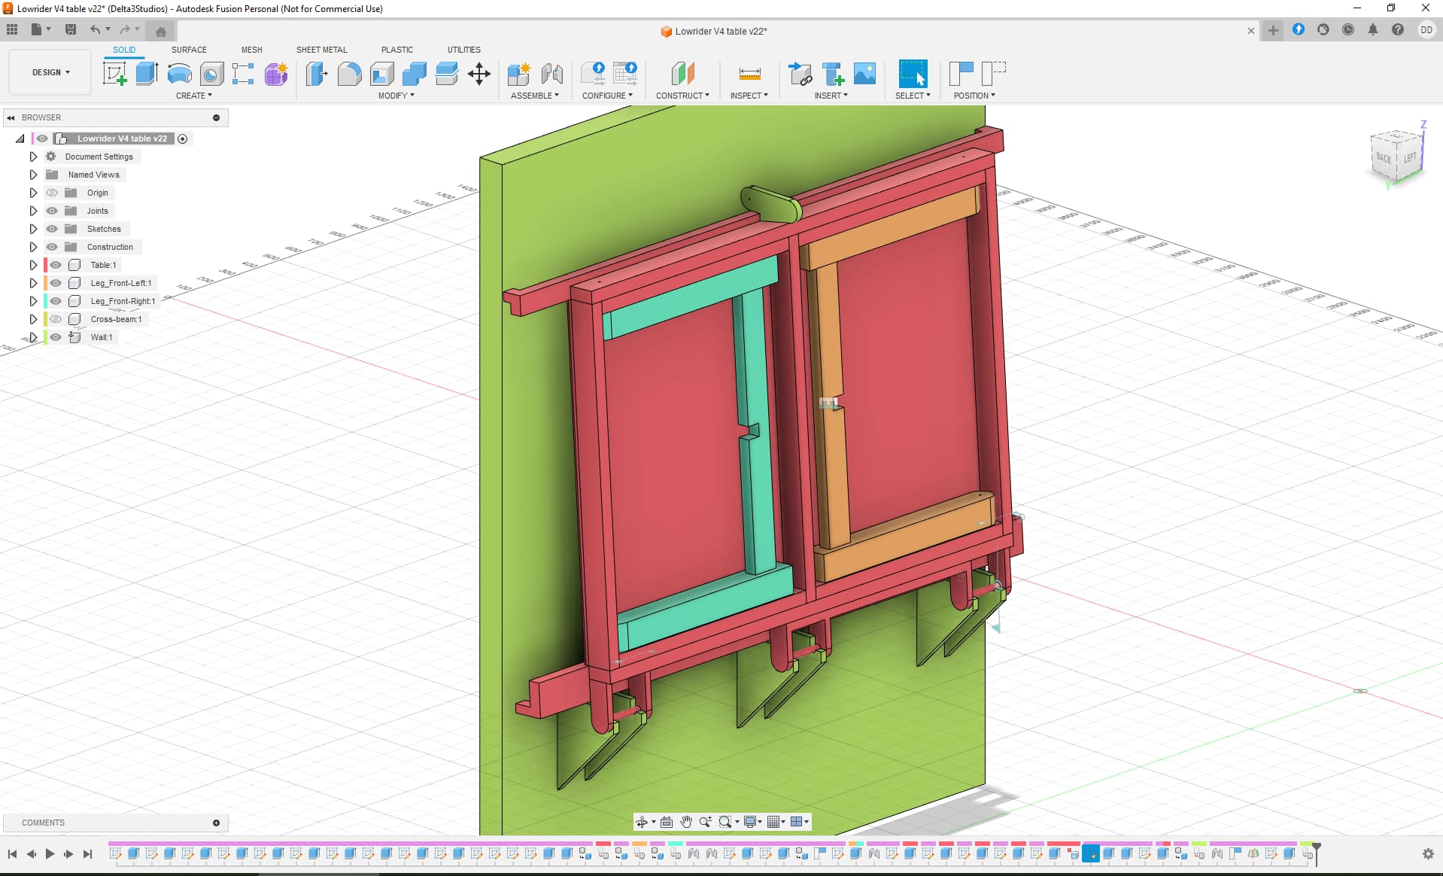The height and width of the screenshot is (876, 1443).
Task: Click the ViewCube LEFT face
Action: point(1409,158)
